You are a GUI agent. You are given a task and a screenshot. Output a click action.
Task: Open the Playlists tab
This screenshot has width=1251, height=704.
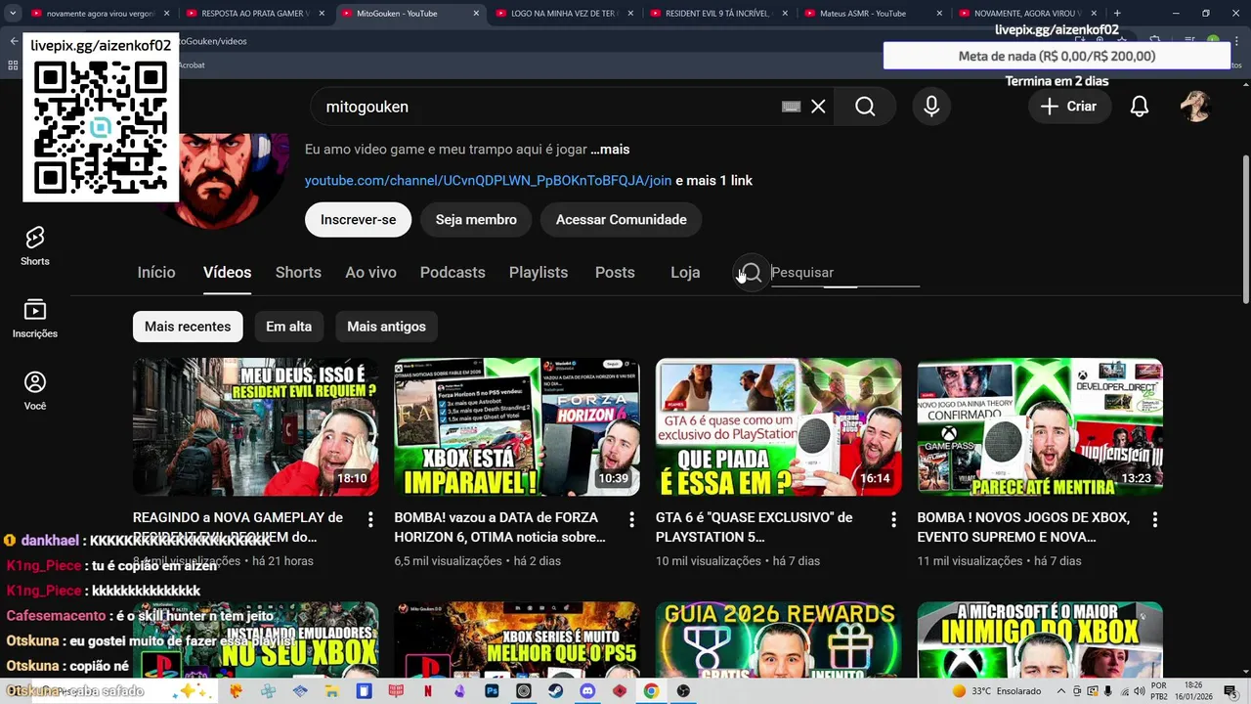539,273
